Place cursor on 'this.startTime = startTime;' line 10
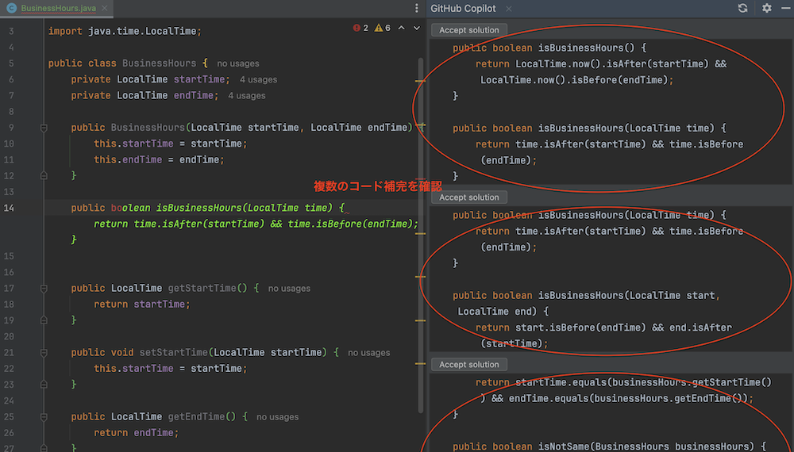The image size is (794, 452). point(170,144)
